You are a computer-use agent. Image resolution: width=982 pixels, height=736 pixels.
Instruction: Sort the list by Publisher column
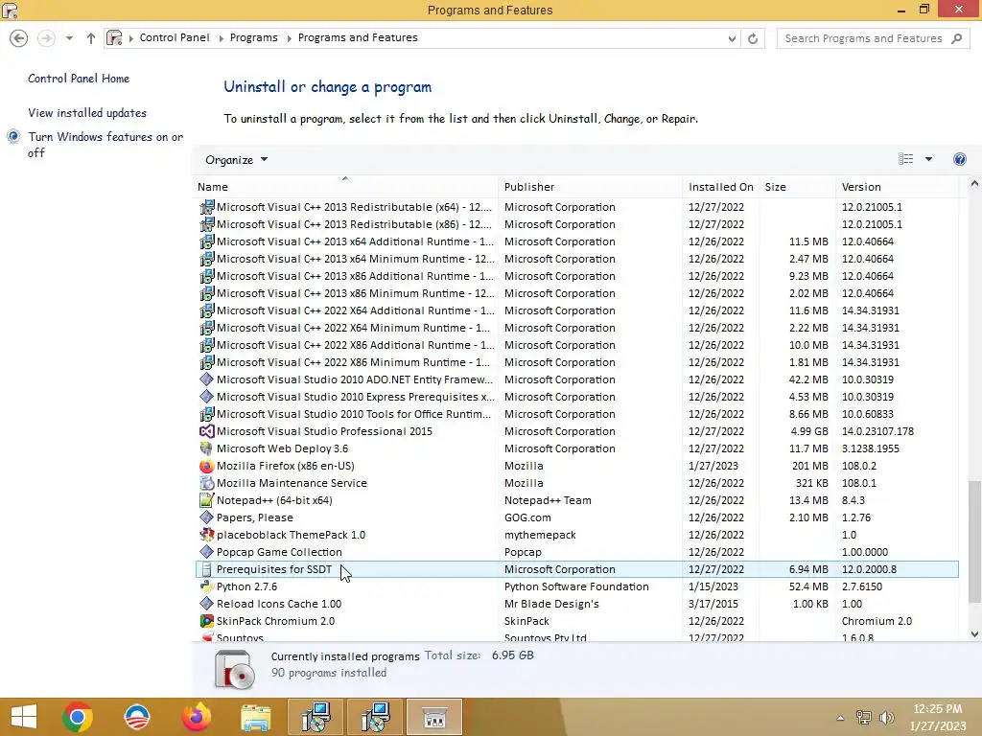591,187
